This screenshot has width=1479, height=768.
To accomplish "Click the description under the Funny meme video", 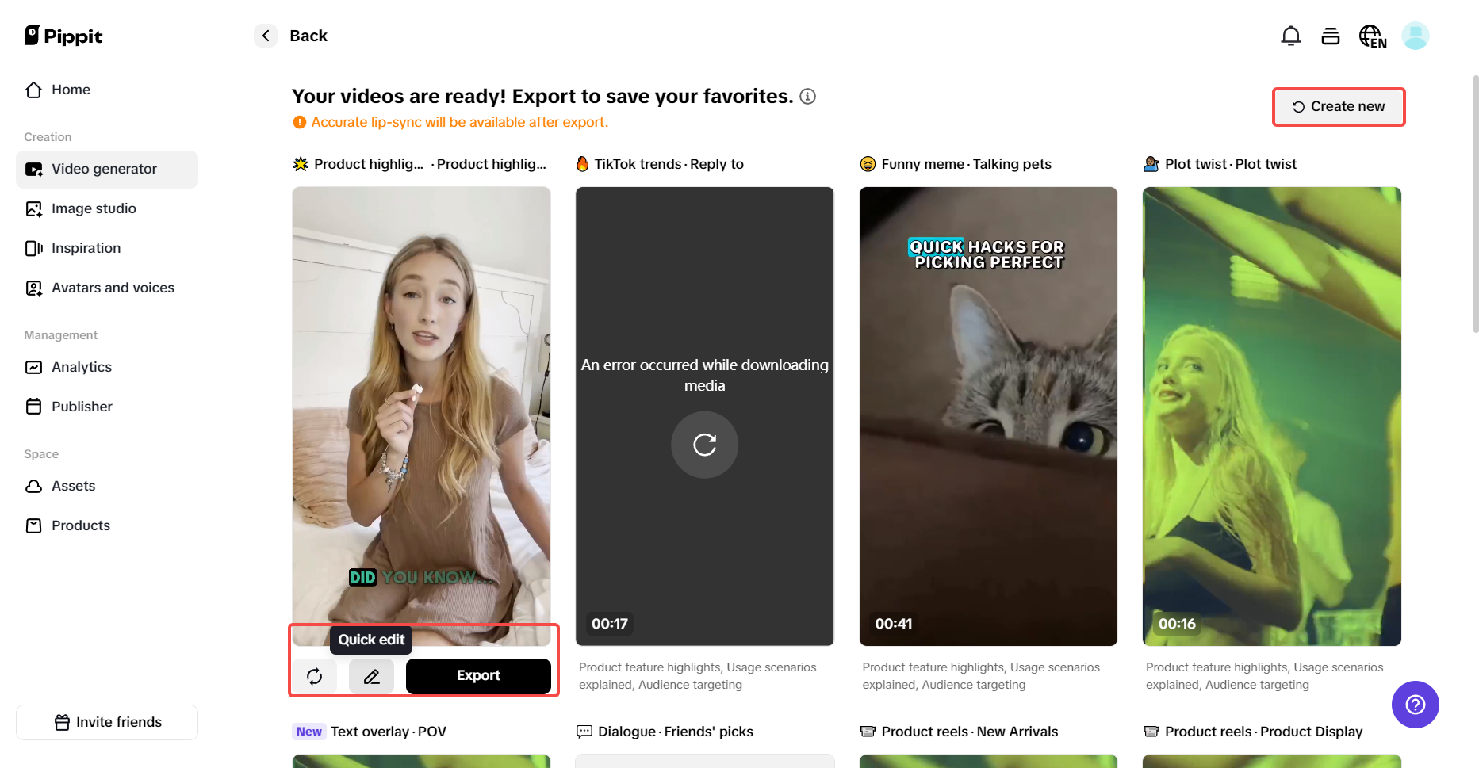I will pos(981,676).
